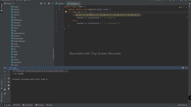Screen dimensions: 191x107
Task: Select questionAnswer in project tree
Action: pos(18,33)
